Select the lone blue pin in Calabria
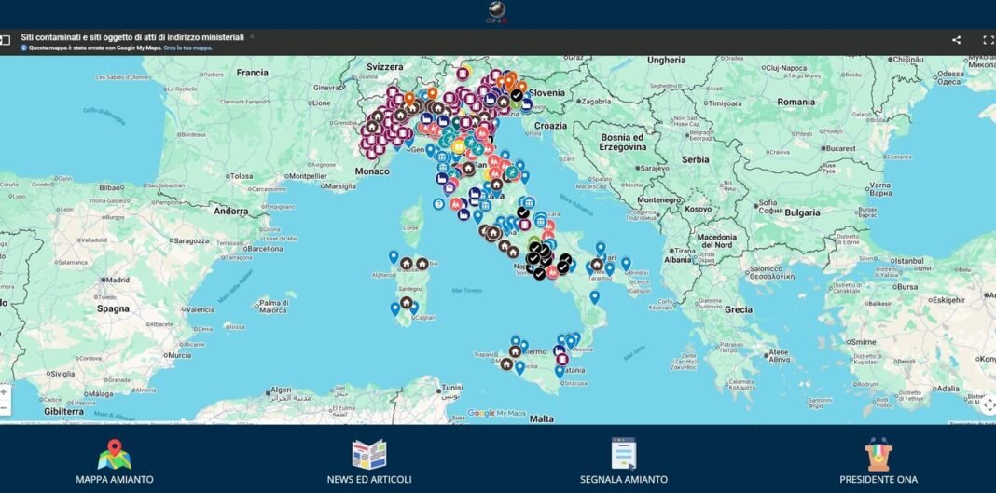This screenshot has width=996, height=493. click(595, 296)
